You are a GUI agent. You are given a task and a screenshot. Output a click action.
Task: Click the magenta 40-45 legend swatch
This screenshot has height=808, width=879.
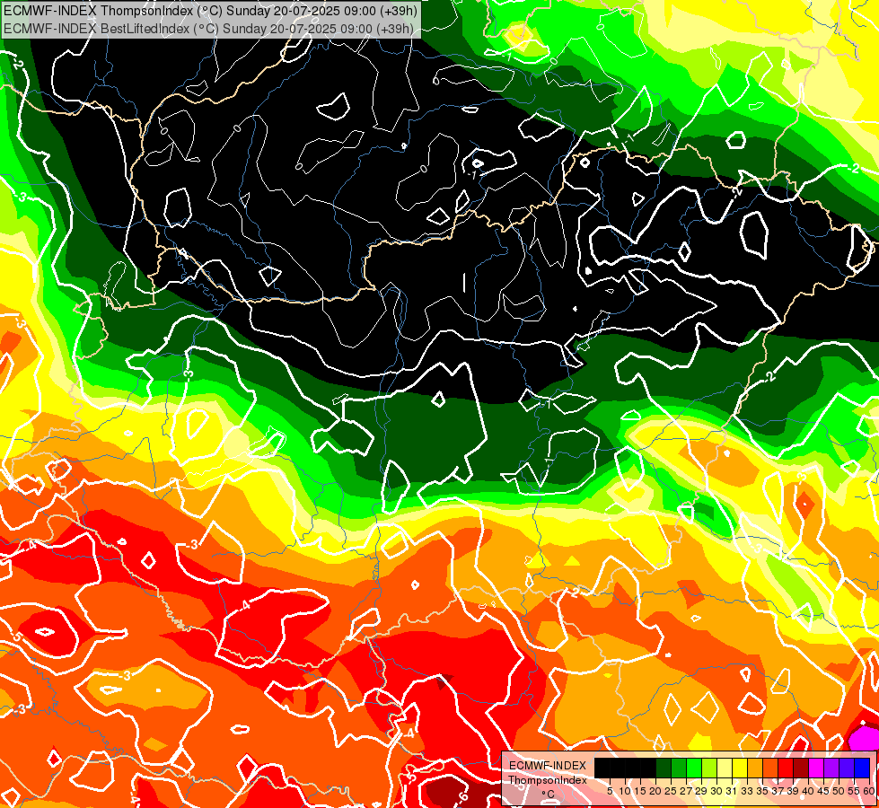[816, 768]
